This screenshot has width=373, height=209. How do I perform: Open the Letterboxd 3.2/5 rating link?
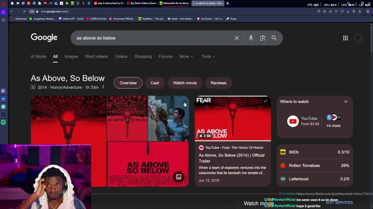315,179
